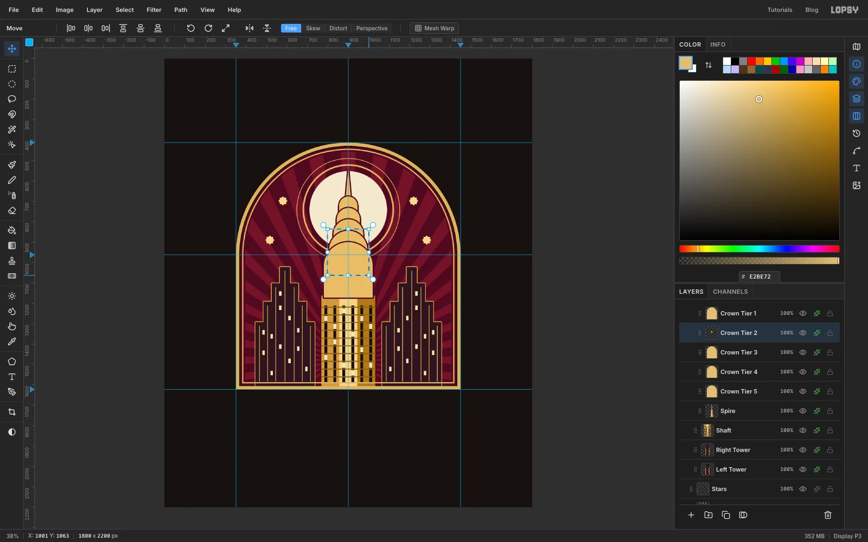Choose Skew transform mode
Image resolution: width=868 pixels, height=542 pixels.
pyautogui.click(x=313, y=28)
